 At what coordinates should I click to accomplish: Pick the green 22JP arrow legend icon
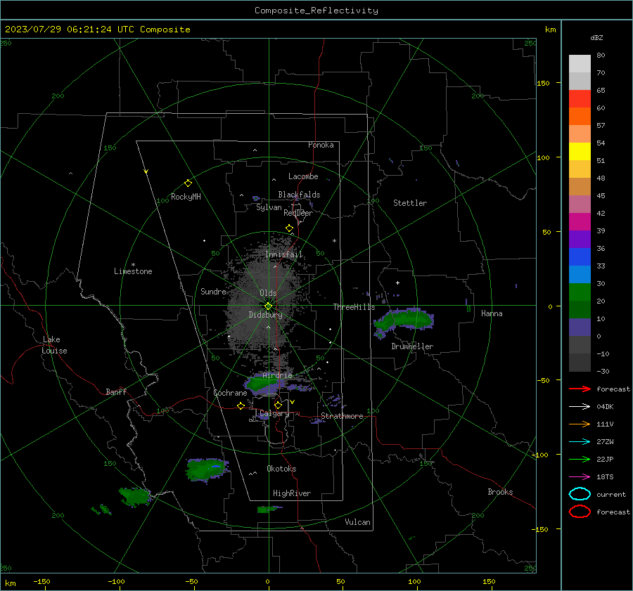click(580, 459)
